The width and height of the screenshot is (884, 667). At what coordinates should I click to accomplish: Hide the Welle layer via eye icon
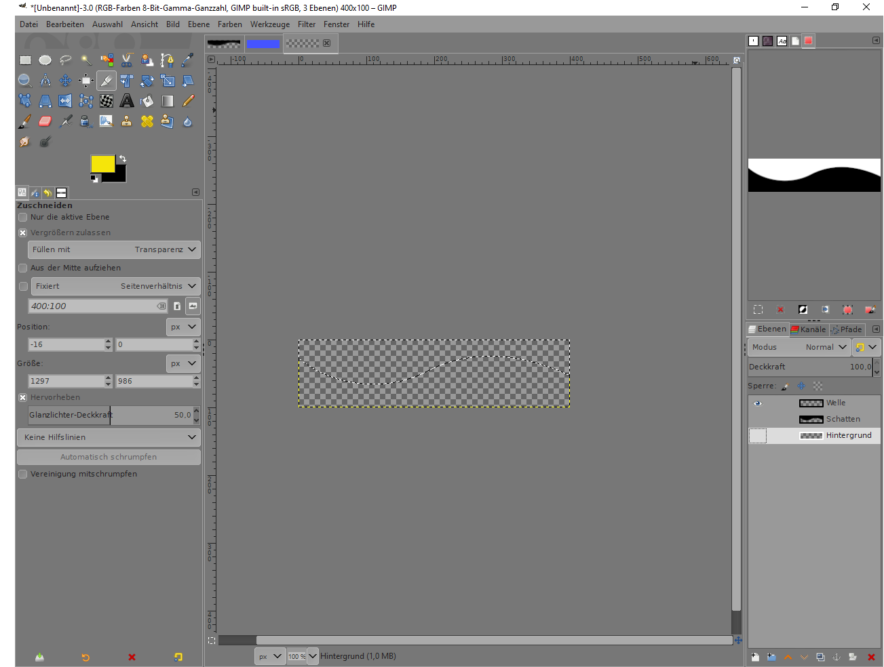(x=758, y=403)
